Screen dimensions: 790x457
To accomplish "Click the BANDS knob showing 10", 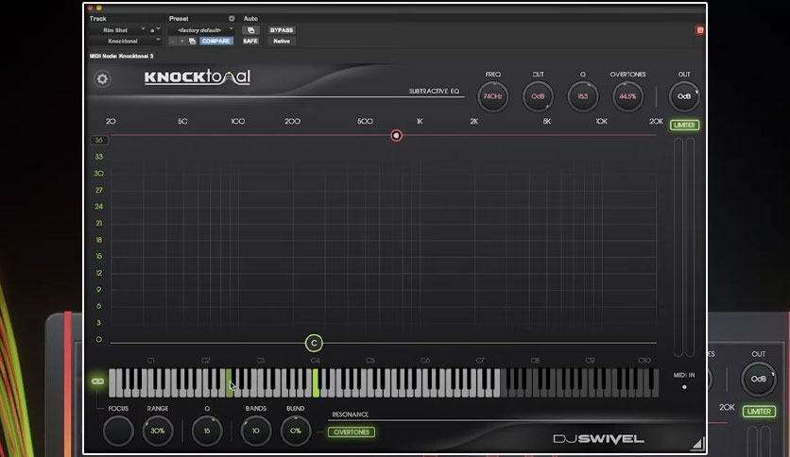I will (255, 431).
